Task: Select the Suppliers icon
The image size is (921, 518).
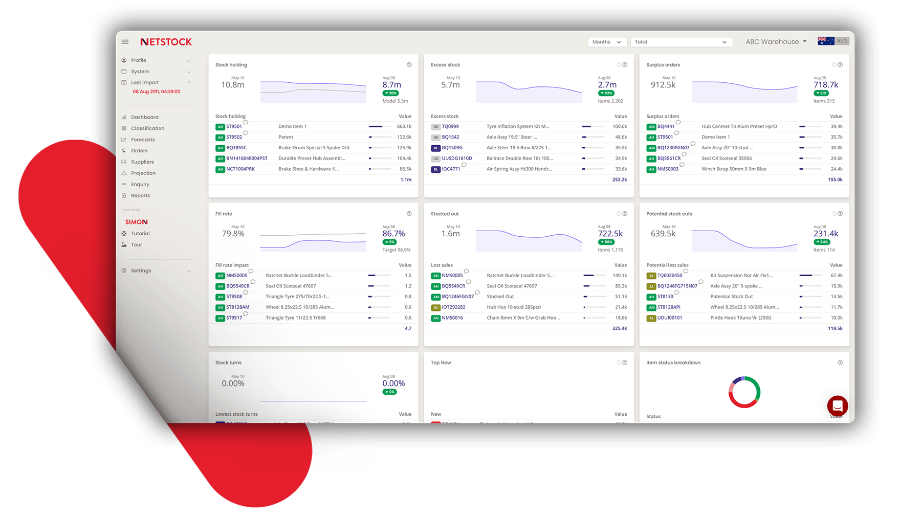Action: tap(124, 162)
